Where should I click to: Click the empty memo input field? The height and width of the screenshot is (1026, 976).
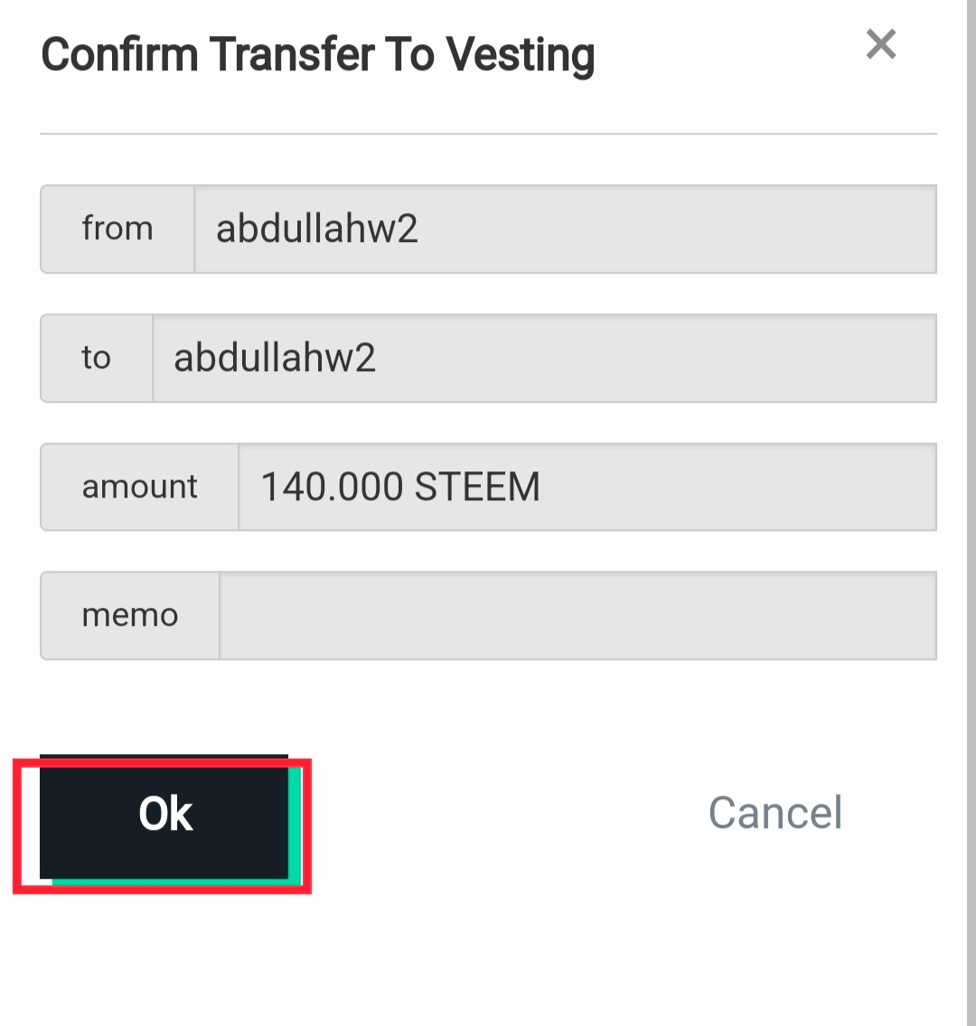(578, 616)
